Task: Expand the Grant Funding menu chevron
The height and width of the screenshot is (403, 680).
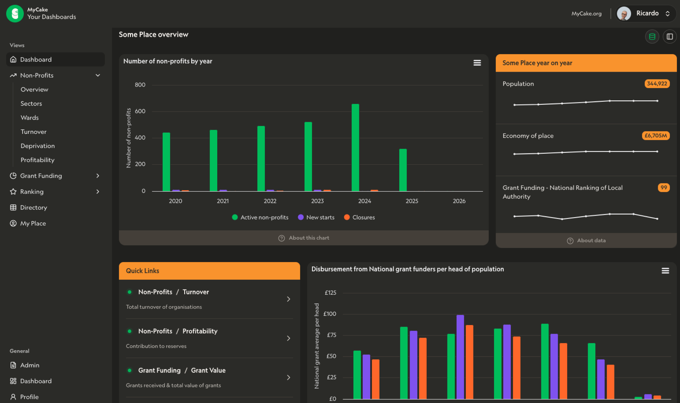Action: [98, 176]
